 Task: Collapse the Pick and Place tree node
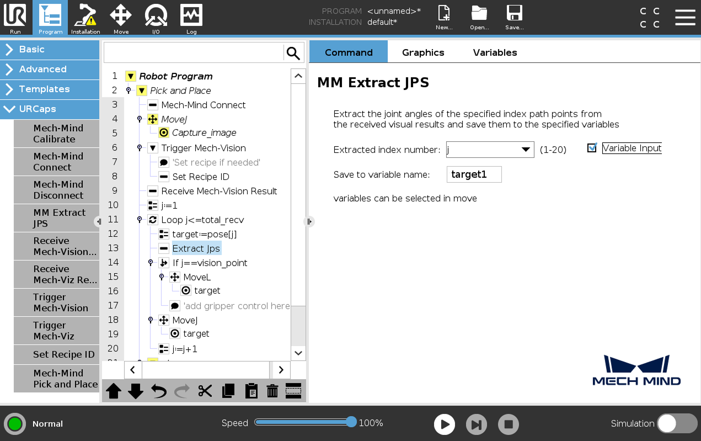pyautogui.click(x=142, y=91)
